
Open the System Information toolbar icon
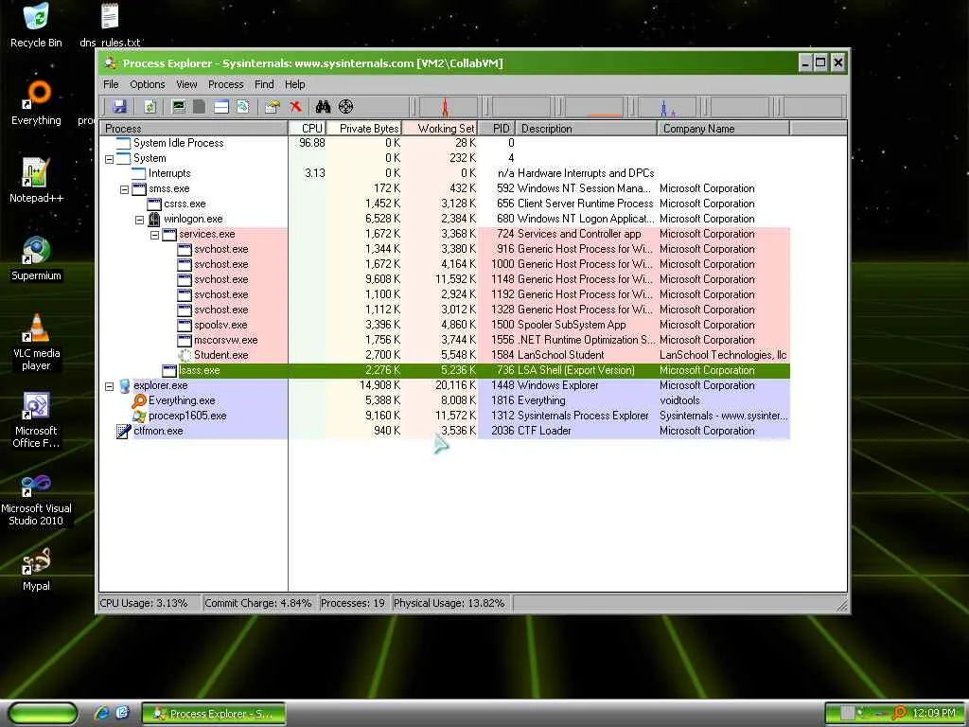(x=179, y=106)
